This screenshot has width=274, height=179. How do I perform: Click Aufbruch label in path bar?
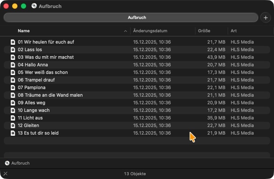coord(20,163)
